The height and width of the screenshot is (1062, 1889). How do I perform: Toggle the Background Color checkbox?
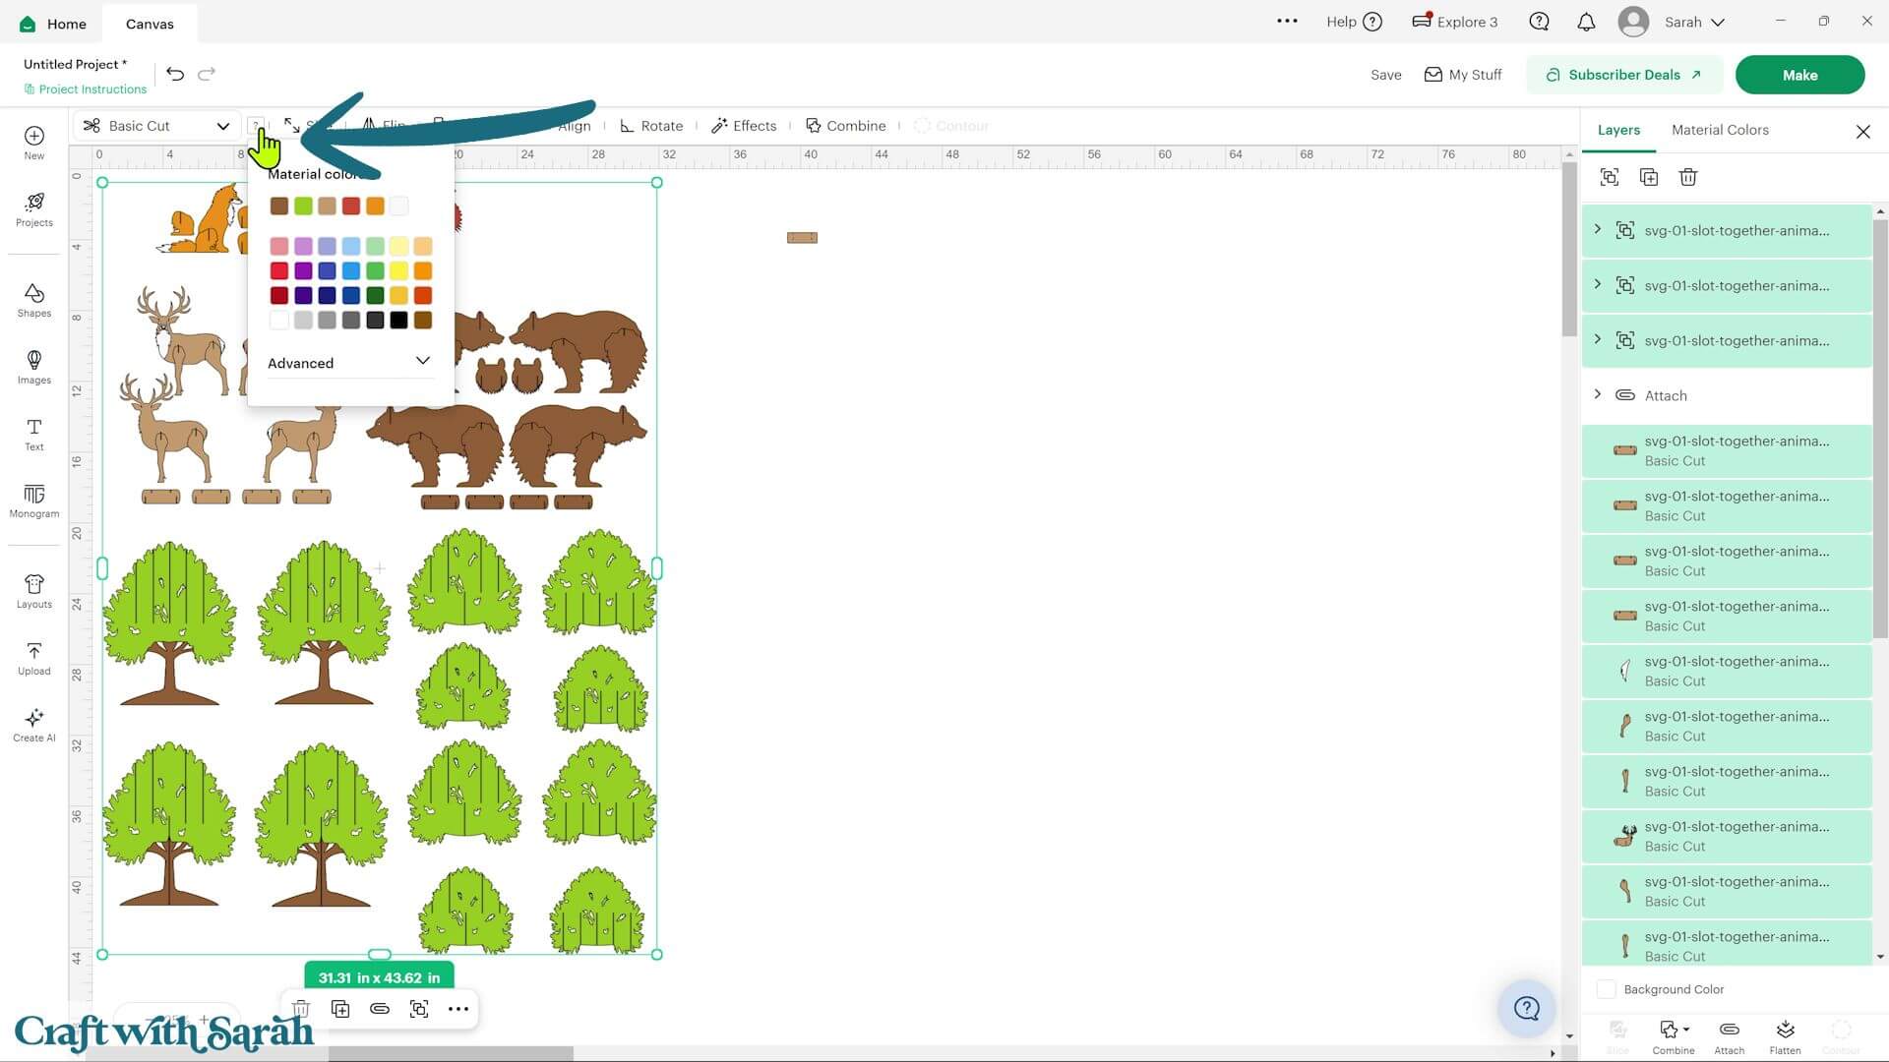pyautogui.click(x=1606, y=989)
